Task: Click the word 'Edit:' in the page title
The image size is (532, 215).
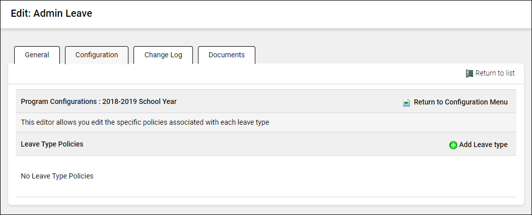Action: (21, 14)
